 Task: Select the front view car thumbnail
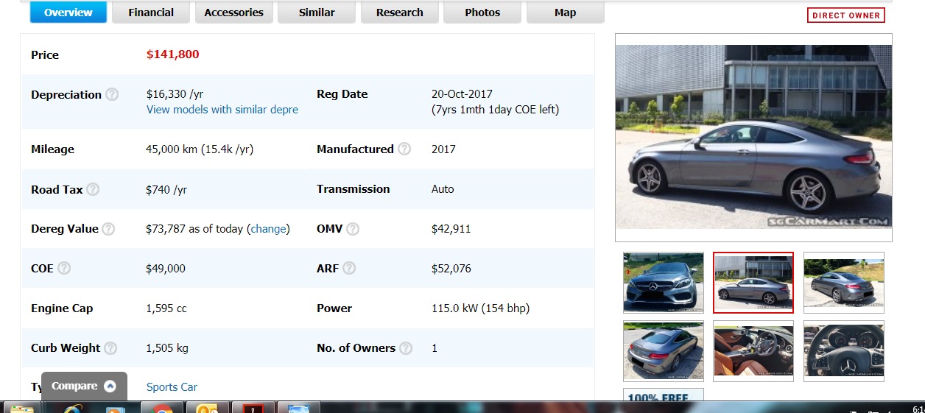664,283
